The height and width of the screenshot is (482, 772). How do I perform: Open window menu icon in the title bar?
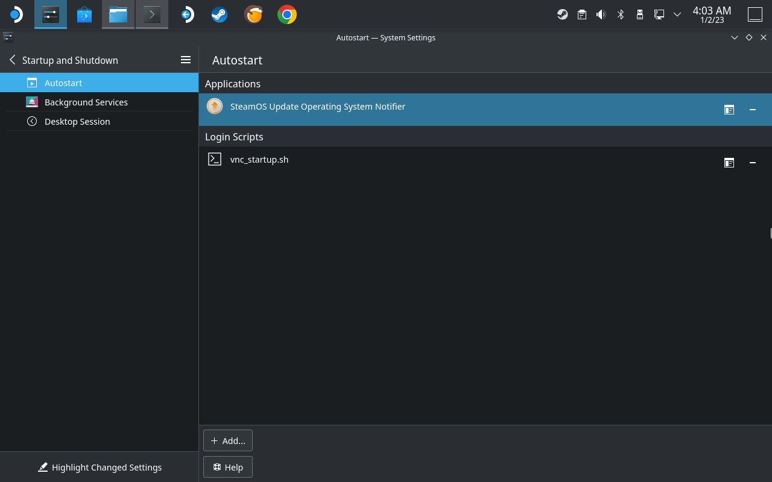click(8, 37)
